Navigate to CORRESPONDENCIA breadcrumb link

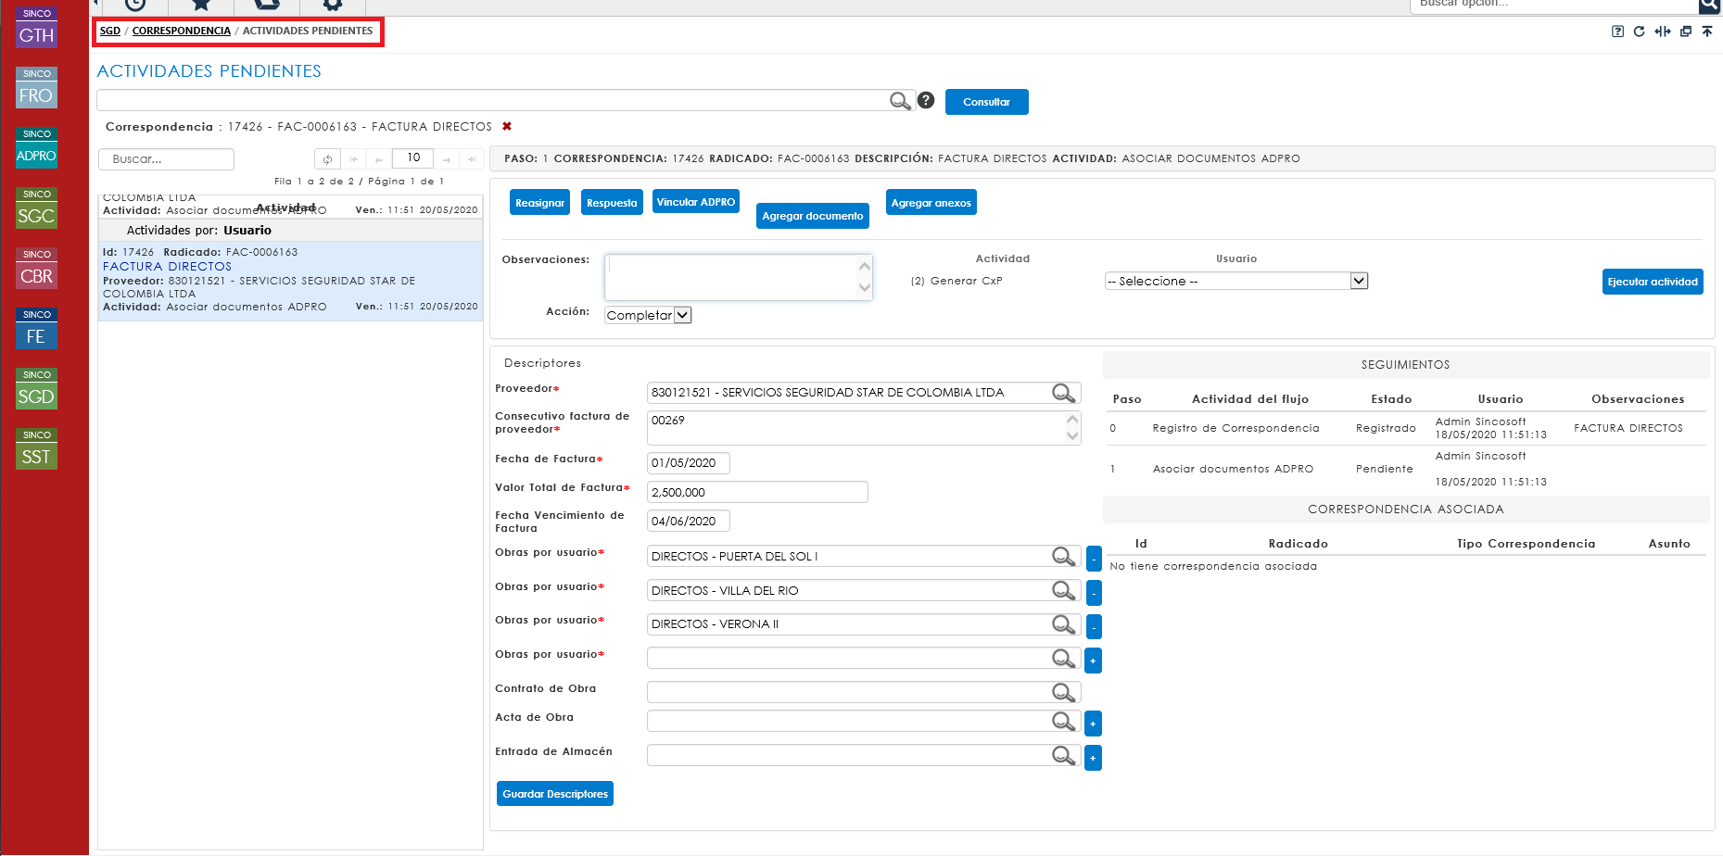(x=182, y=31)
